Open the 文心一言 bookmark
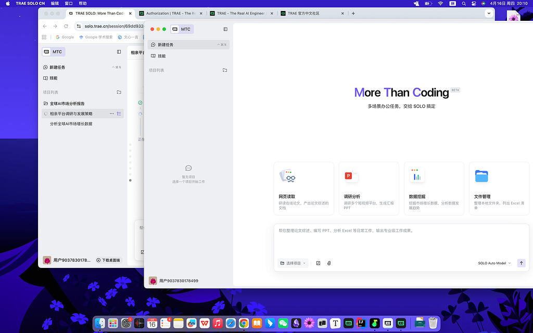This screenshot has width=533, height=333. tap(128, 37)
